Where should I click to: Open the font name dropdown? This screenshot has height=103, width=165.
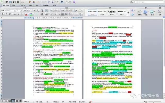(15, 11)
